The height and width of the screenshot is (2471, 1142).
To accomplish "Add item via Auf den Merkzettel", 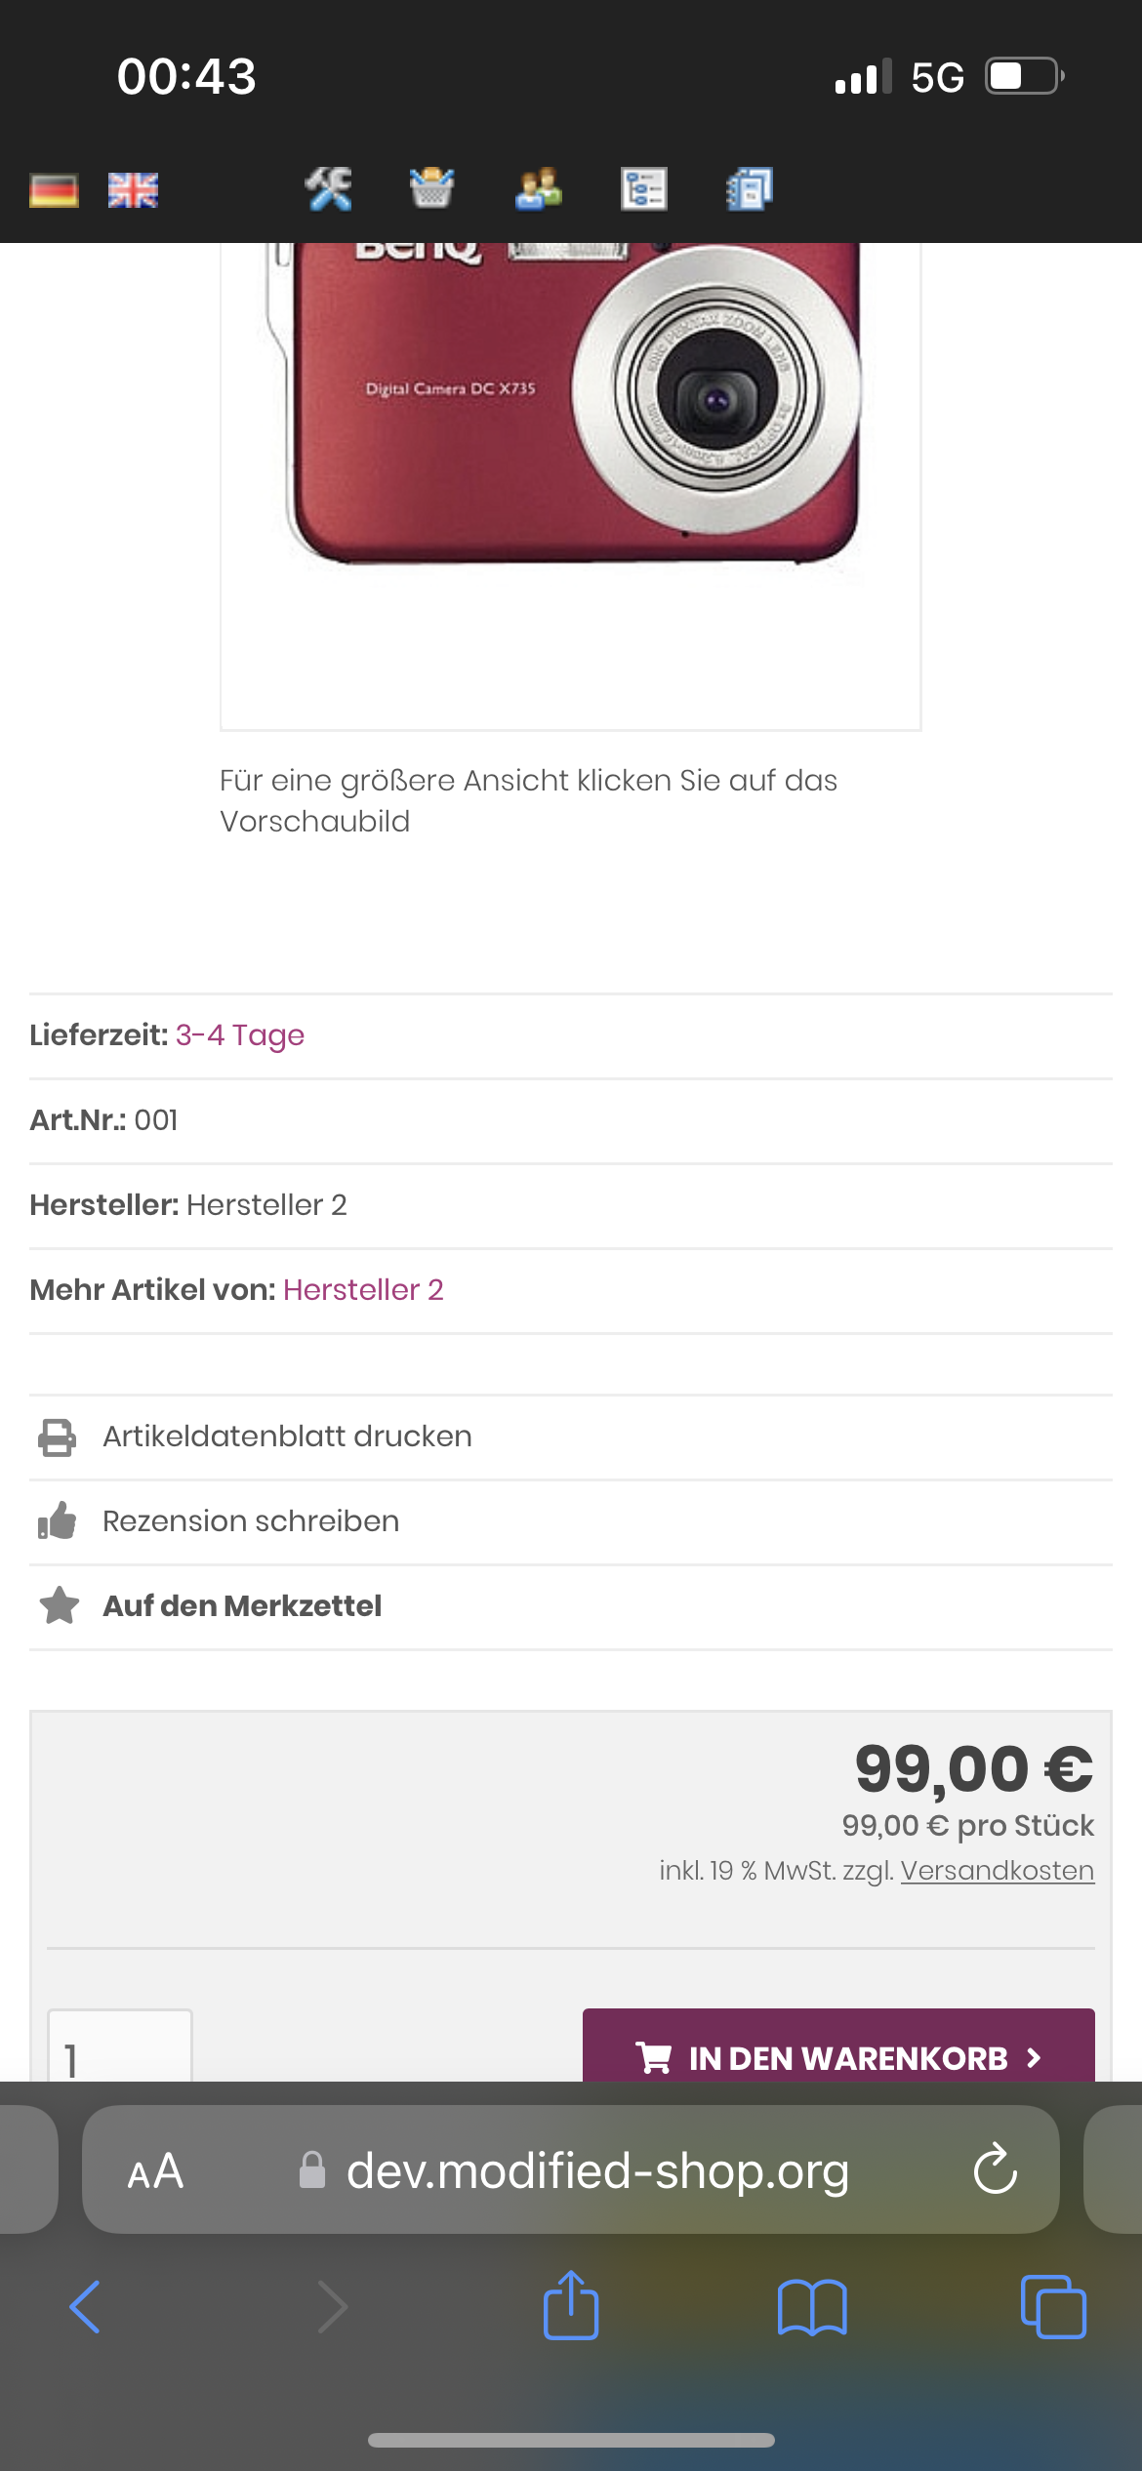I will click(242, 1606).
